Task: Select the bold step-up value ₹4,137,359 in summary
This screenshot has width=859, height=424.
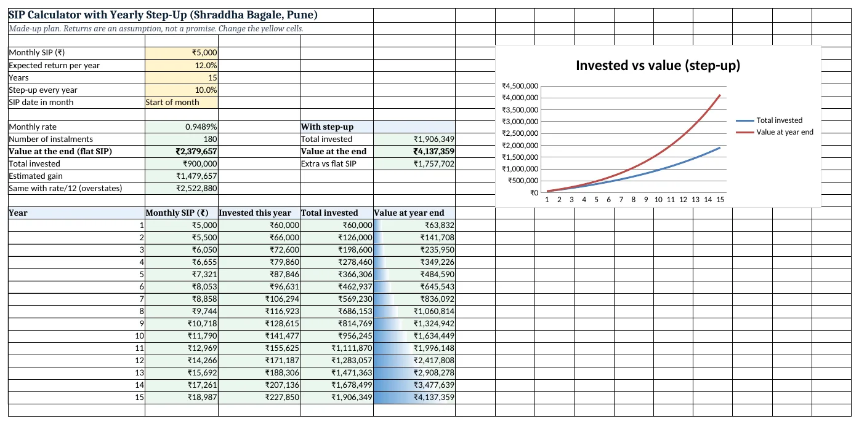Action: click(x=414, y=152)
